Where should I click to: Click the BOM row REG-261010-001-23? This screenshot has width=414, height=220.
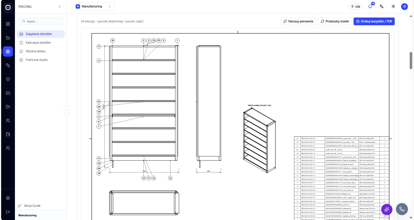tap(341, 138)
